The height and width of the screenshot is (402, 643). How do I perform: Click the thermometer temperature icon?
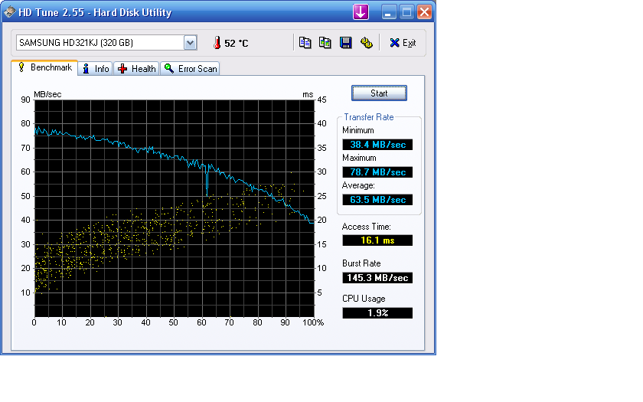(x=217, y=43)
